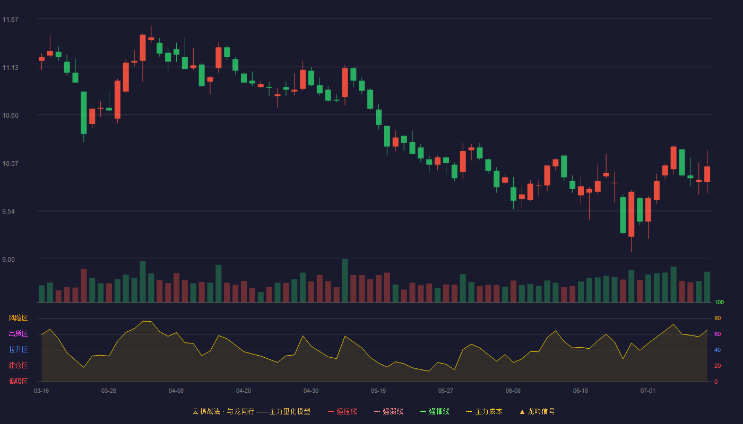The height and width of the screenshot is (424, 743).
Task: Click the 风险区 zone label
Action: point(18,318)
